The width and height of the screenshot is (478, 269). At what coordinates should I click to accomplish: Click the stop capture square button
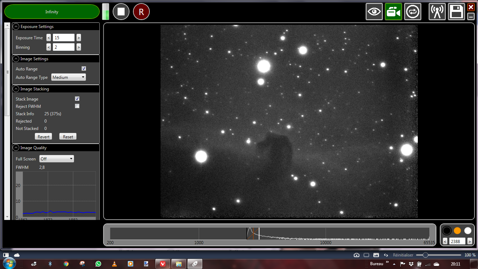[x=121, y=12]
